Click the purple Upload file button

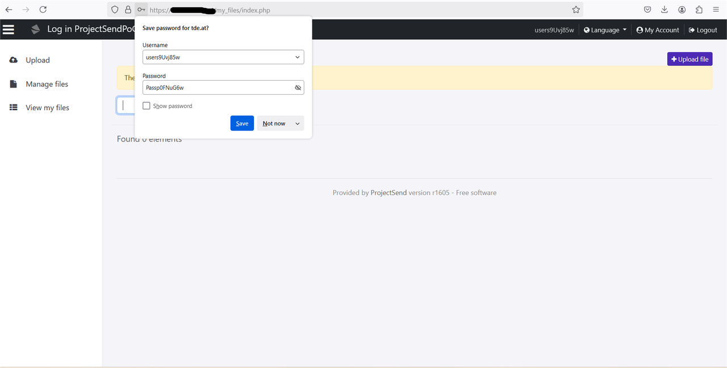690,59
